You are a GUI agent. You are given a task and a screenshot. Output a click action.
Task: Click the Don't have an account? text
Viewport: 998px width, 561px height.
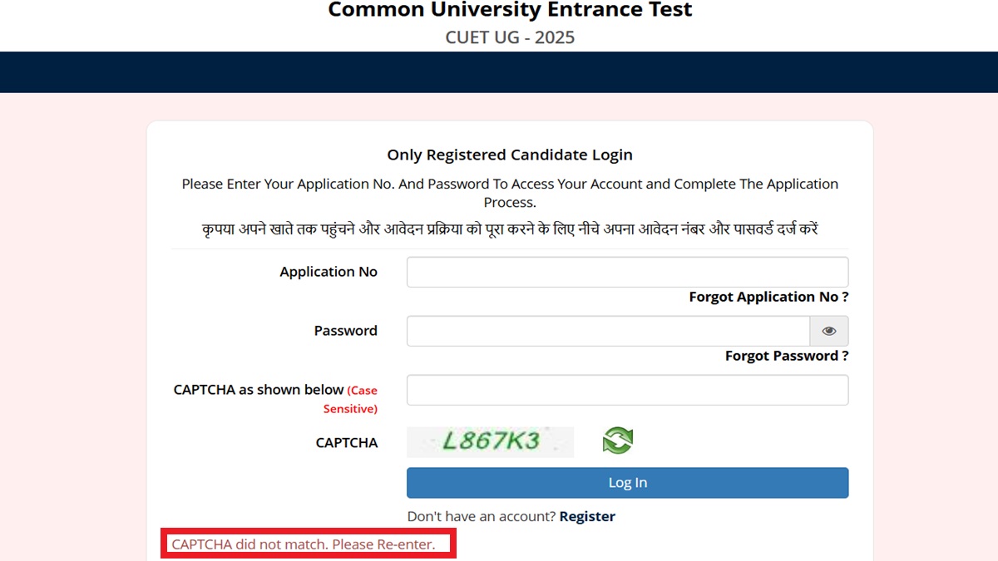click(481, 516)
